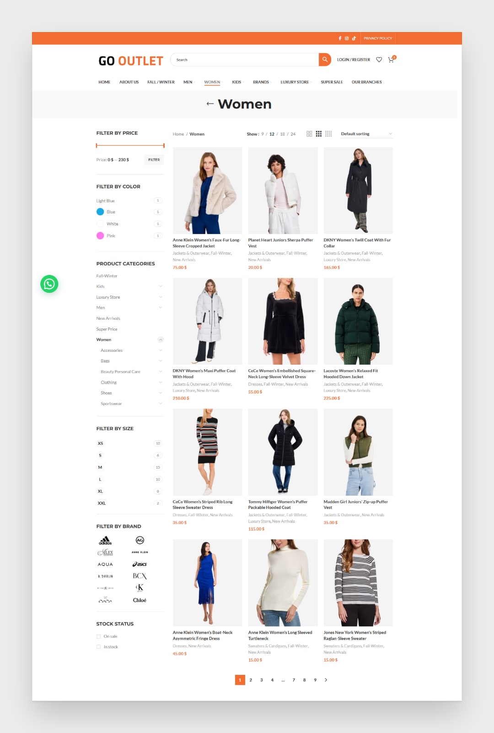Screen dimensions: 494x733
Task: Select size S filter
Action: (100, 455)
